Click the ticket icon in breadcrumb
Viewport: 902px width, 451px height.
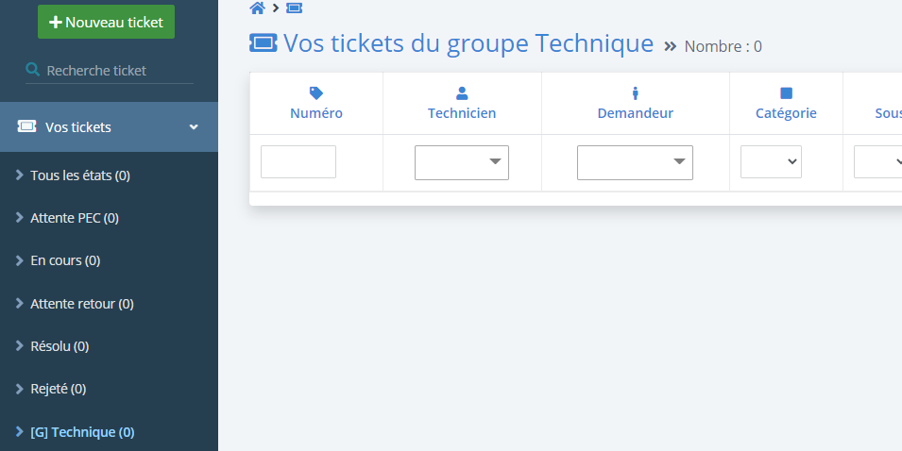click(294, 8)
